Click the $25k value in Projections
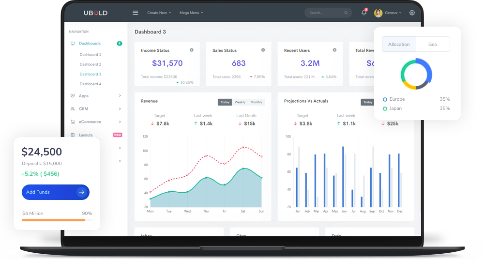This screenshot has height=261, width=484. coord(393,123)
